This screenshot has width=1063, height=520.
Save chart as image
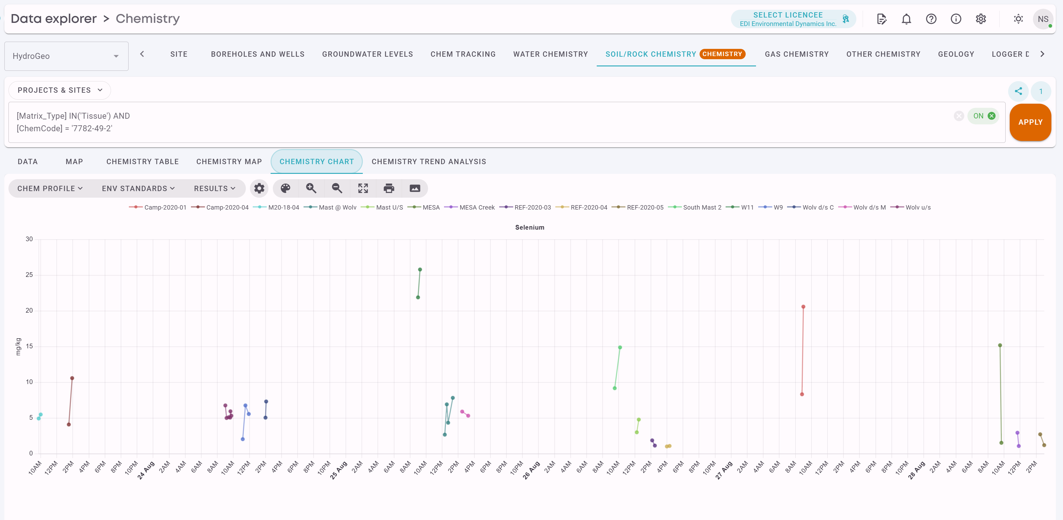point(415,189)
